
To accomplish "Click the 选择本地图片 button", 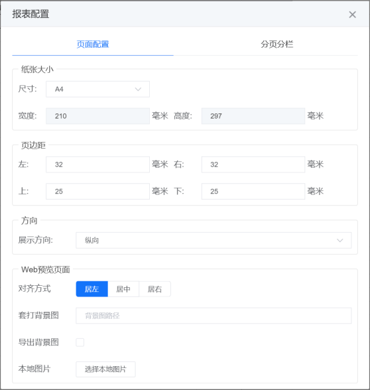I will pos(105,369).
